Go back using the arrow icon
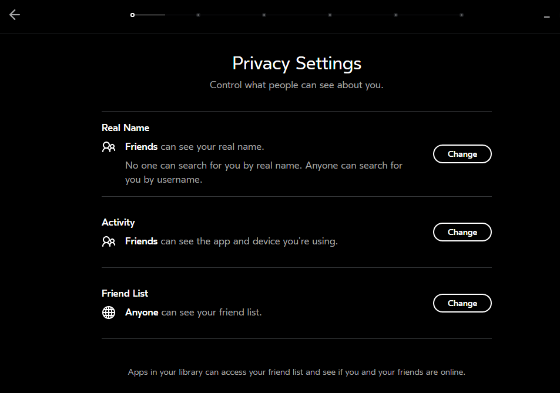560x393 pixels. tap(15, 15)
